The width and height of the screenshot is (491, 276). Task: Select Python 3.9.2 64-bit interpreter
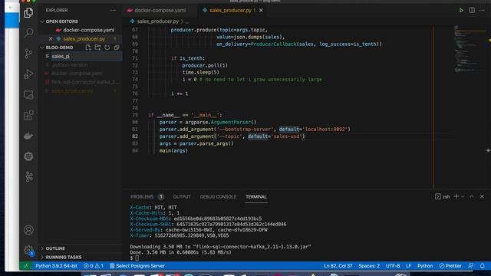click(x=56, y=266)
